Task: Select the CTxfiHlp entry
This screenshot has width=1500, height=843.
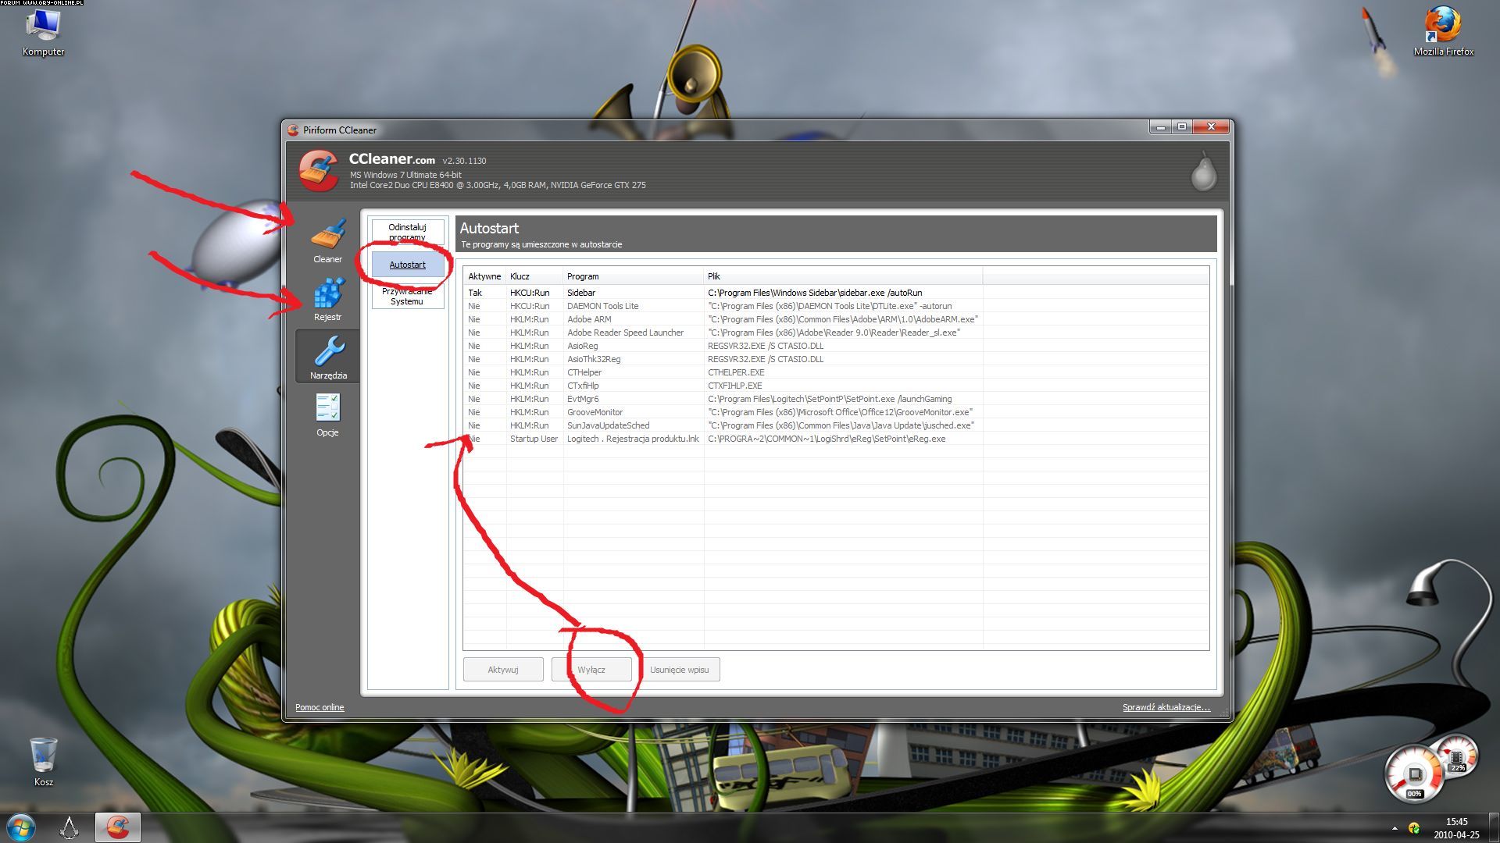Action: pos(836,386)
